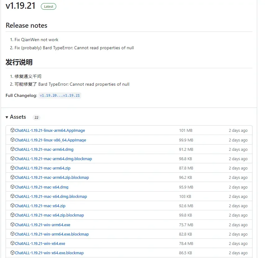Download ChatALL-1.19.21-linux-arm64.AppImage

pos(50,131)
